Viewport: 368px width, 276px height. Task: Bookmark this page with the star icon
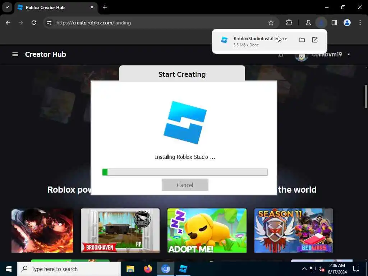(x=271, y=23)
